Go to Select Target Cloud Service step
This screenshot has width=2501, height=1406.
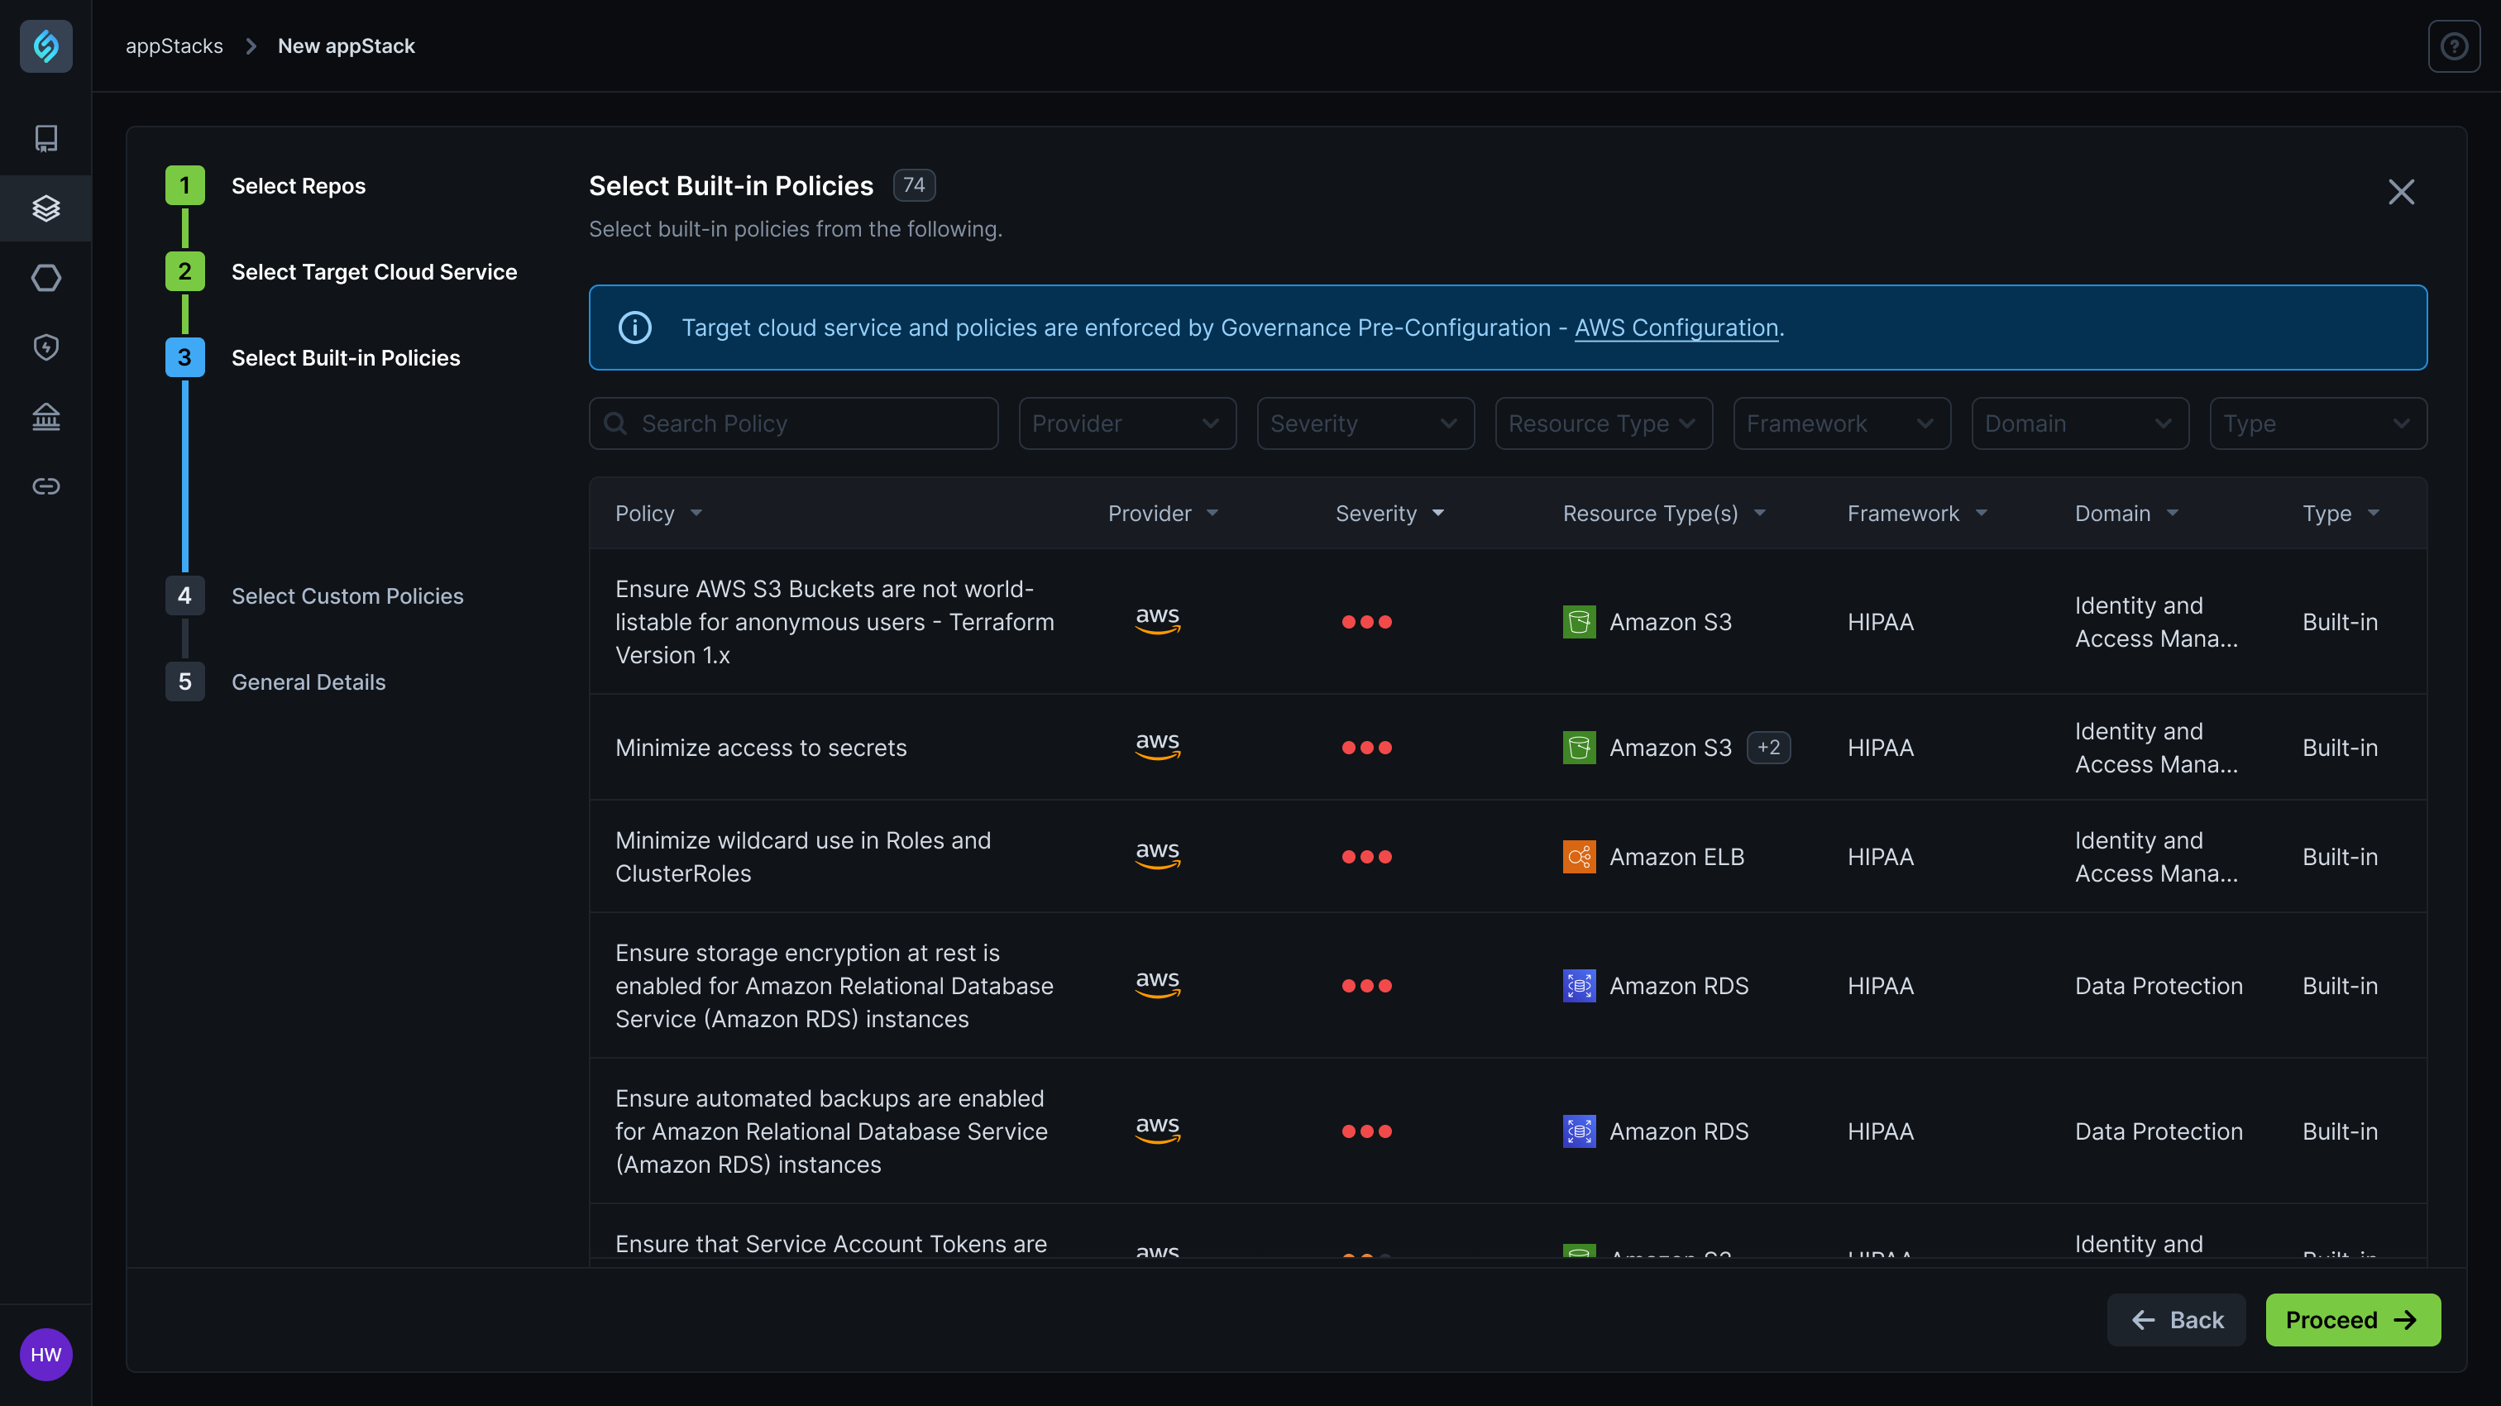(374, 272)
